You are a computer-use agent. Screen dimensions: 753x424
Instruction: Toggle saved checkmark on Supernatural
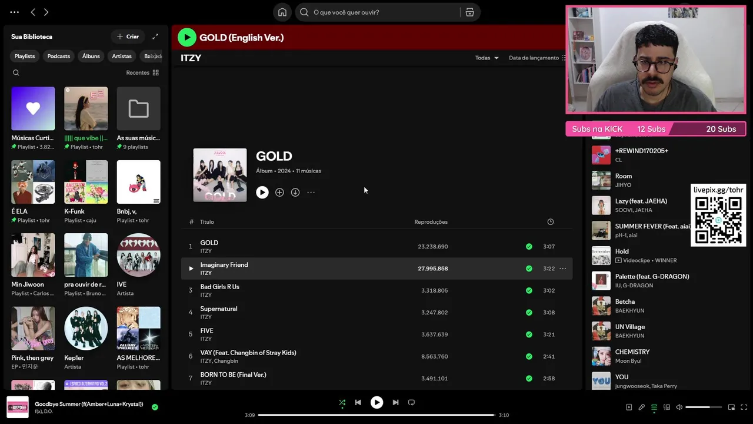click(529, 313)
